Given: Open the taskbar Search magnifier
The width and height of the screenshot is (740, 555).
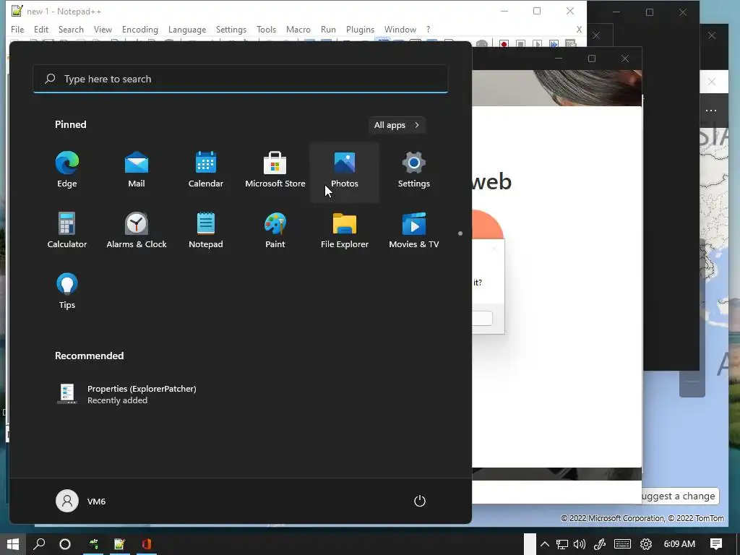Looking at the screenshot, I should (x=39, y=544).
